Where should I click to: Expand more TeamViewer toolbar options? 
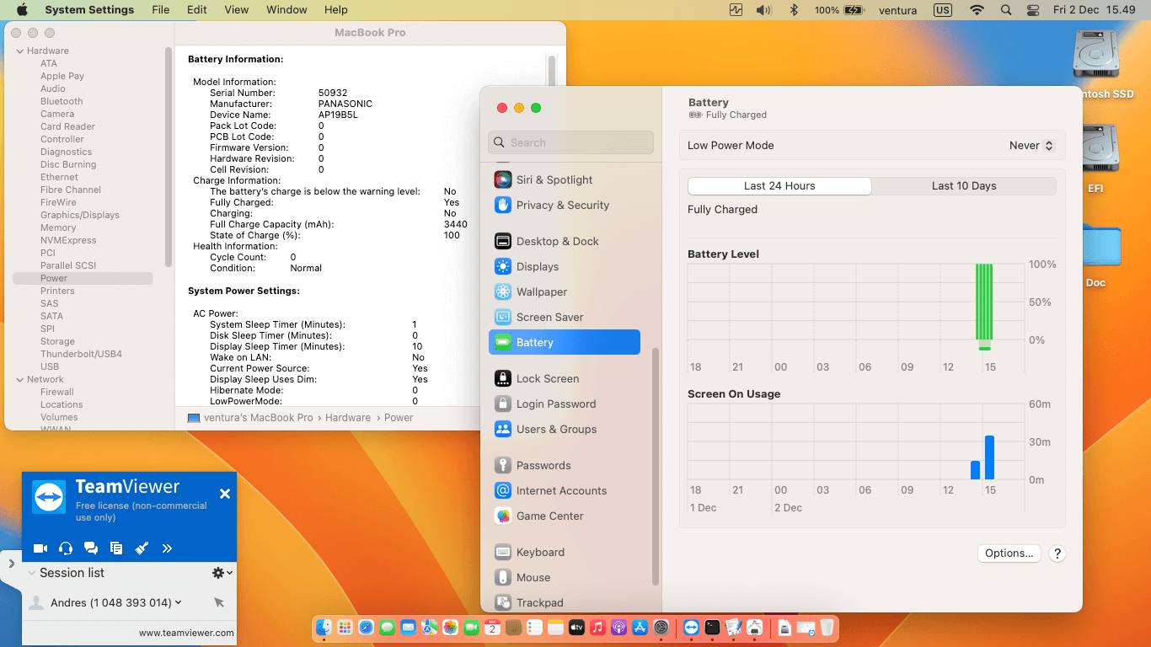coord(167,548)
